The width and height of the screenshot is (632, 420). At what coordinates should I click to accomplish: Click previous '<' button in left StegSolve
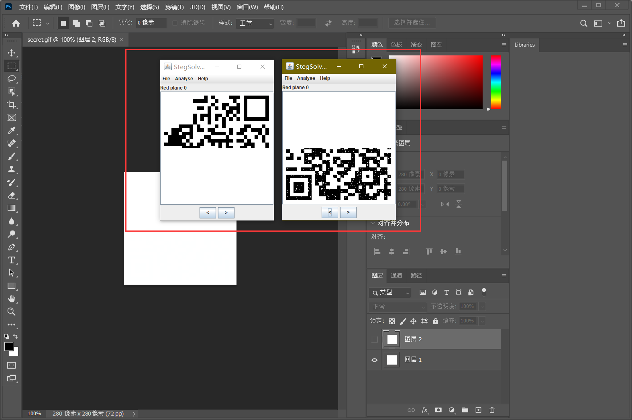pyautogui.click(x=208, y=212)
